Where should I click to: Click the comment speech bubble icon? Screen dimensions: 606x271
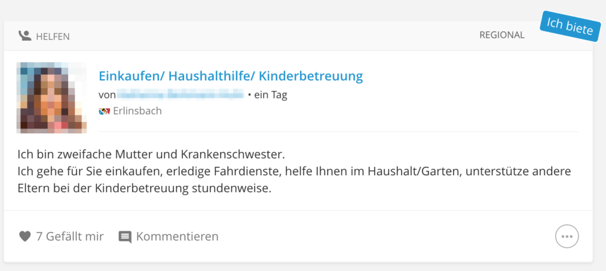[125, 237]
